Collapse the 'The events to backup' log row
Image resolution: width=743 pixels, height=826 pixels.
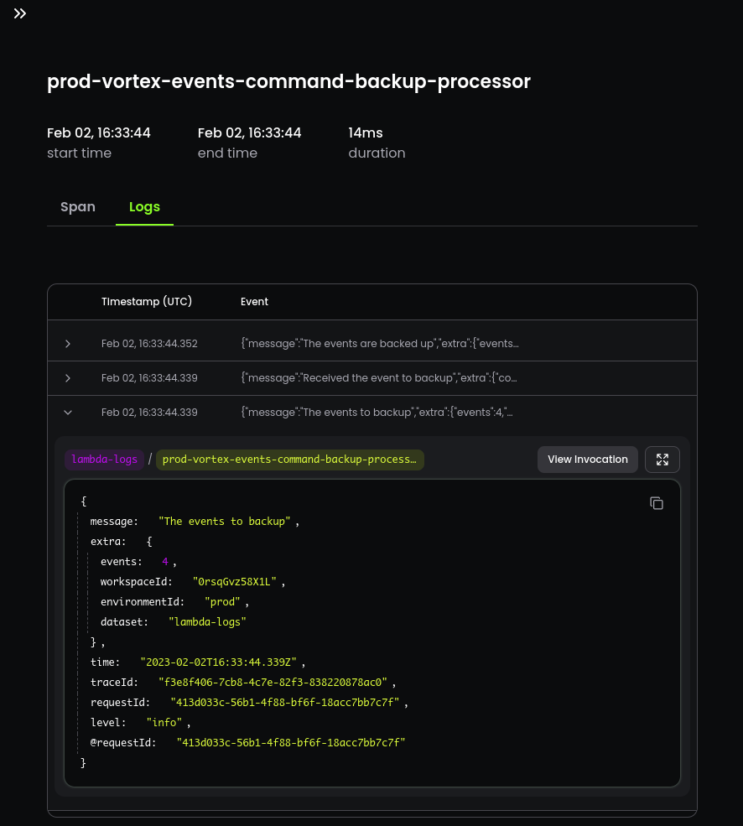pyautogui.click(x=68, y=413)
